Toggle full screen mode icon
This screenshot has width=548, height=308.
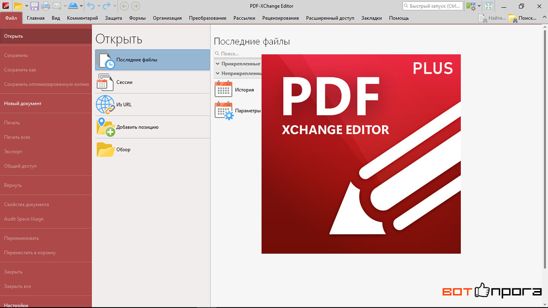click(489, 6)
